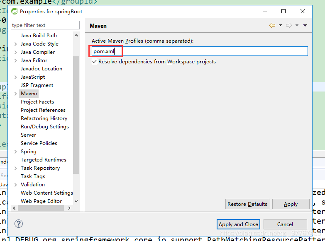Image resolution: width=325 pixels, height=241 pixels.
Task: Click horizontal scrollbar left arrow
Action: click(x=14, y=208)
